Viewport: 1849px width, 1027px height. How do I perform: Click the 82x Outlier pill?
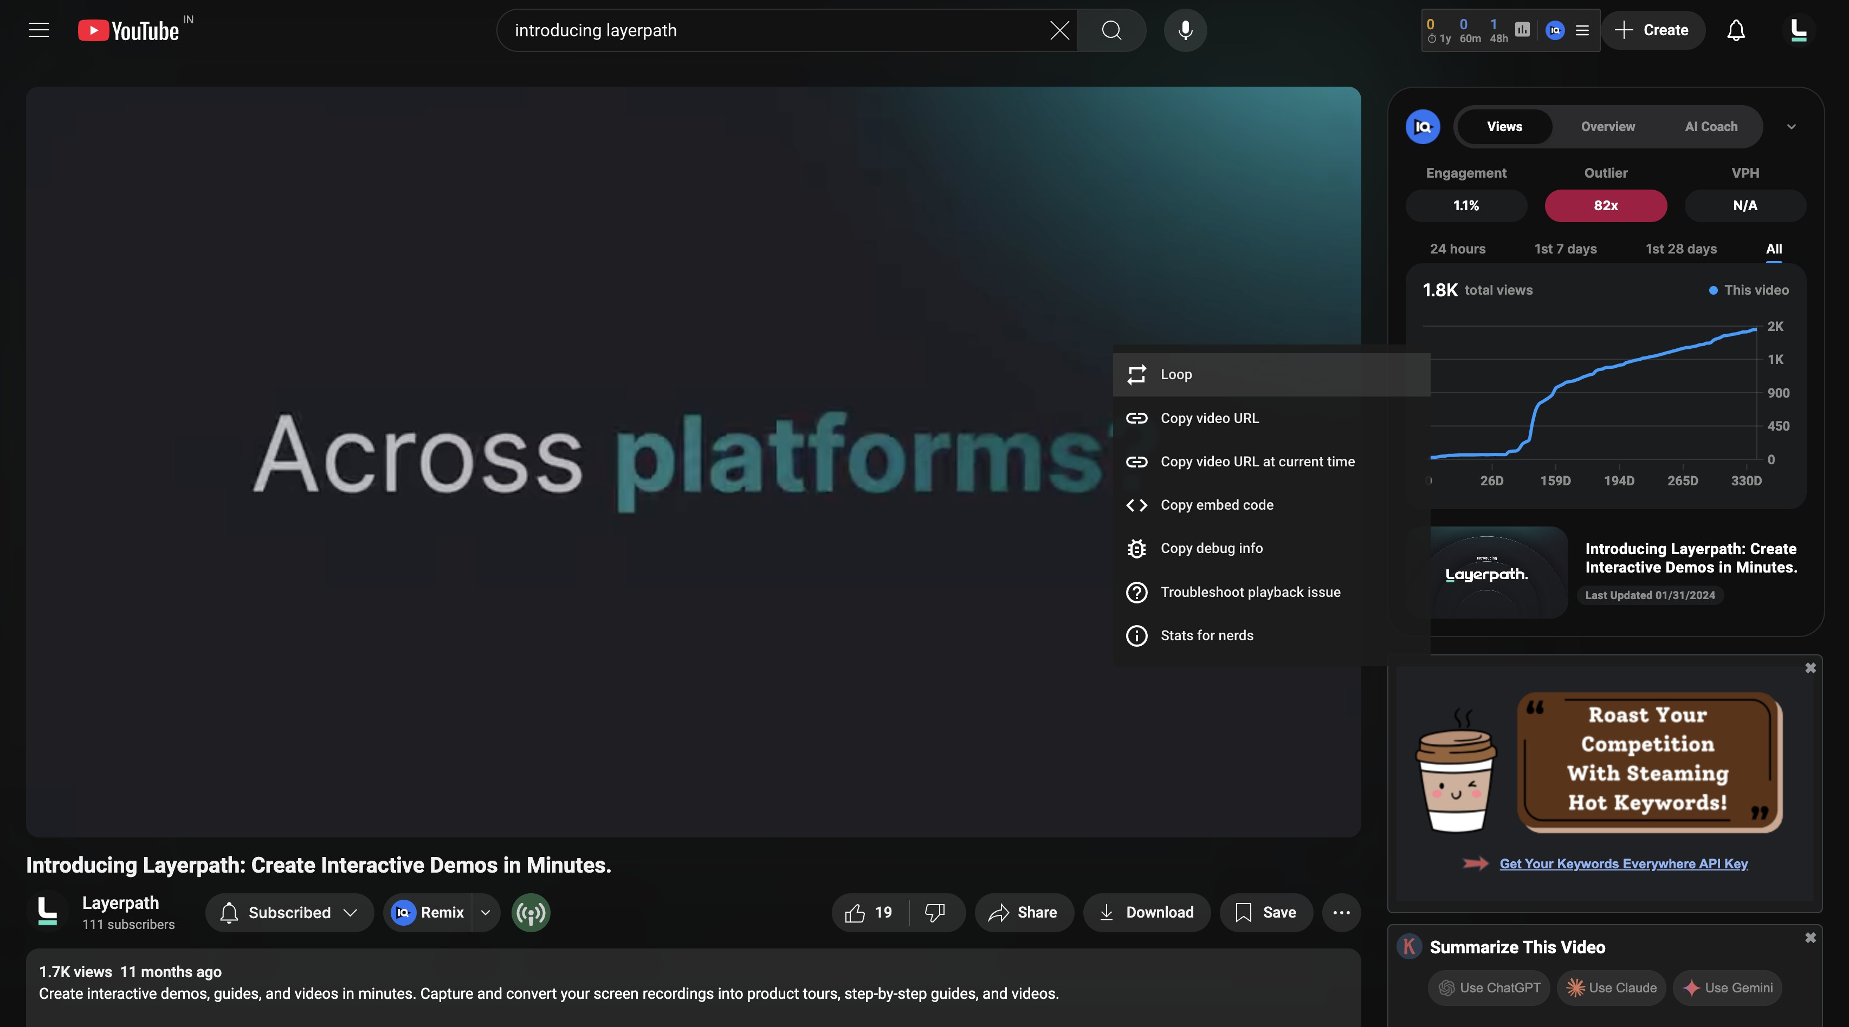1606,205
